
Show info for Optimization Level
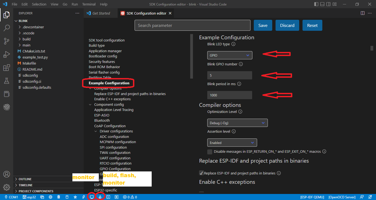[240, 112]
